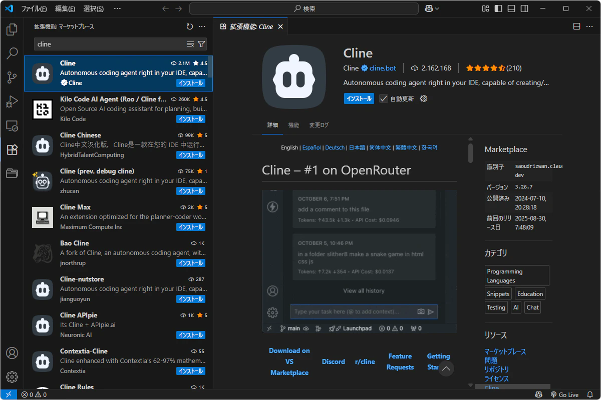This screenshot has width=601, height=400.
Task: Toggle the 自動更新 checkbox
Action: pos(384,98)
